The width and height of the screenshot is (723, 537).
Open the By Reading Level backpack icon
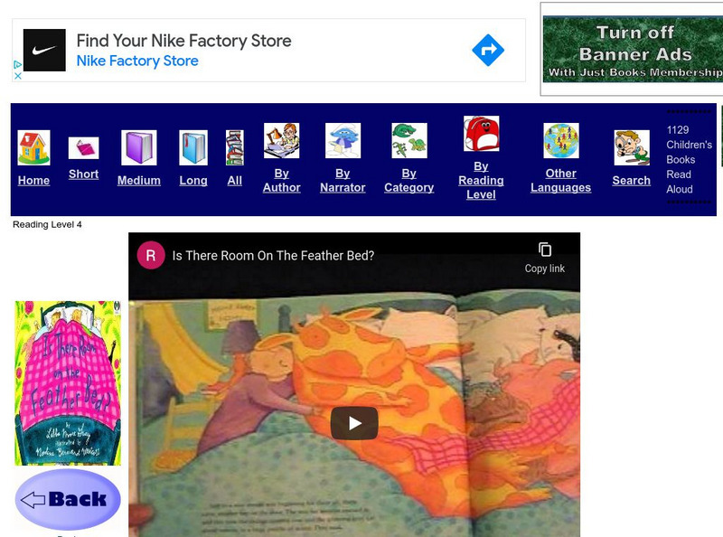[481, 134]
